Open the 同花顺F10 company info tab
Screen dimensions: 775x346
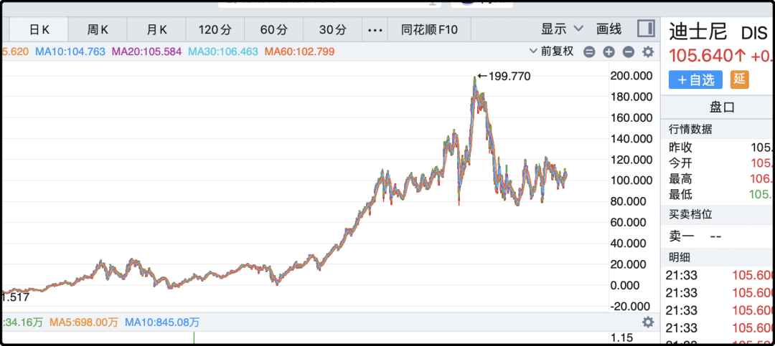click(x=429, y=30)
